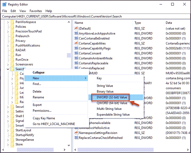Click the ReplaceCortanaCheckRefreshed DWORD icon
This screenshot has height=153, width=191.
(76, 138)
